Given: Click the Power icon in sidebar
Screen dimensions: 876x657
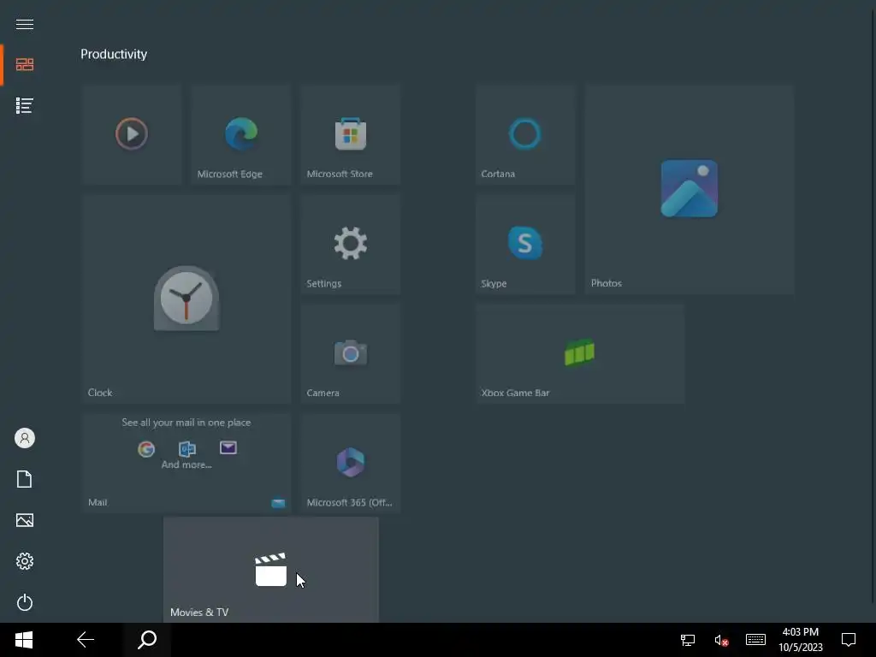Looking at the screenshot, I should tap(25, 602).
